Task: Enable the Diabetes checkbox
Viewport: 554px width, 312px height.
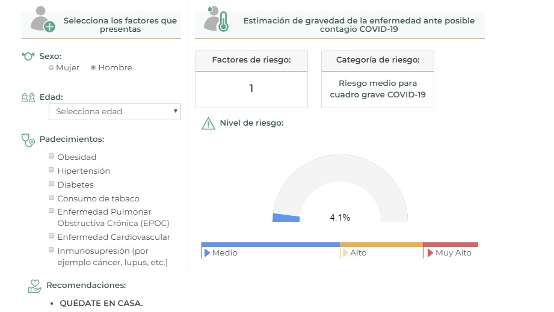Action: [51, 184]
